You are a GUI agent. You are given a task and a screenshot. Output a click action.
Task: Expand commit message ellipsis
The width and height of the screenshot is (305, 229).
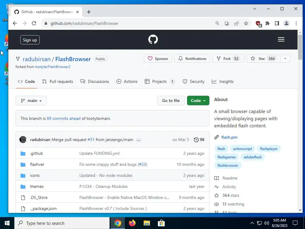(x=138, y=140)
